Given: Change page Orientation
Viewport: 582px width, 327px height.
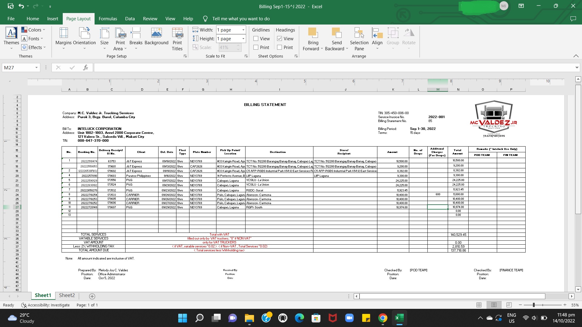Looking at the screenshot, I should [84, 39].
